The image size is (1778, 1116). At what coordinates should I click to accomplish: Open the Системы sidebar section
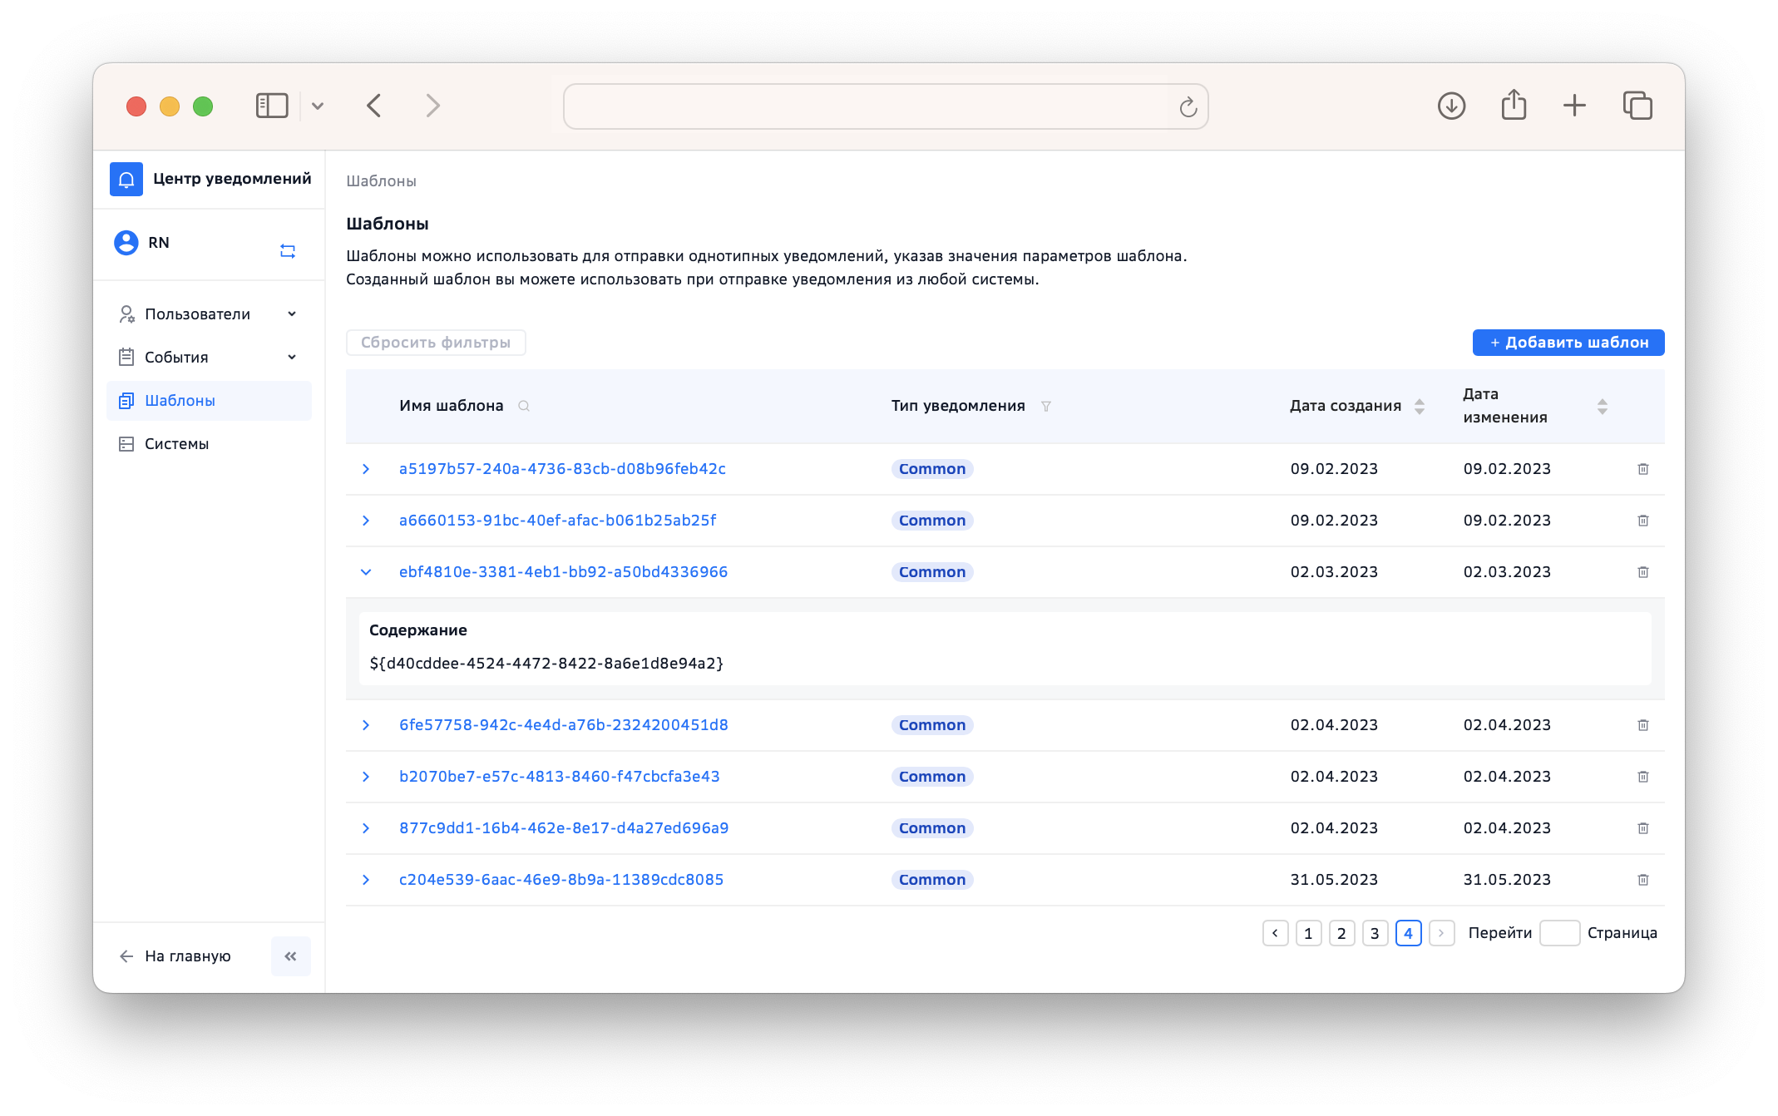(x=209, y=444)
